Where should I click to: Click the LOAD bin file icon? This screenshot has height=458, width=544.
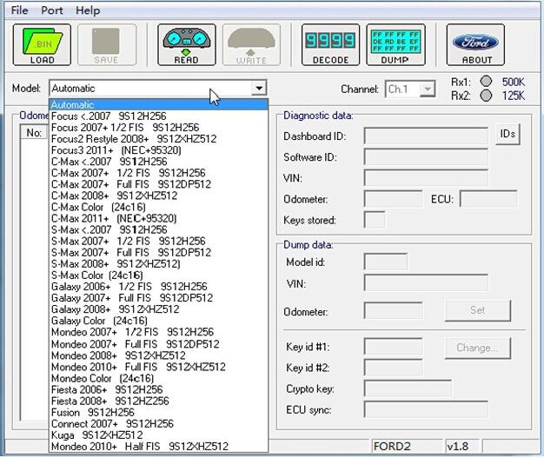tap(42, 45)
